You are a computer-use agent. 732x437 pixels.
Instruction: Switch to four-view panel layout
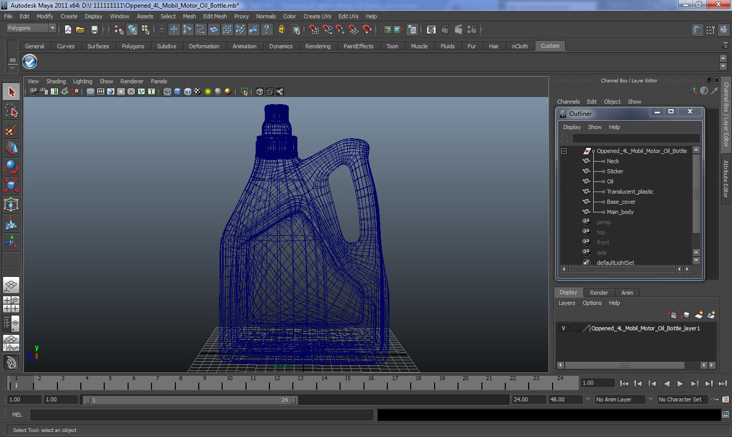pos(11,304)
